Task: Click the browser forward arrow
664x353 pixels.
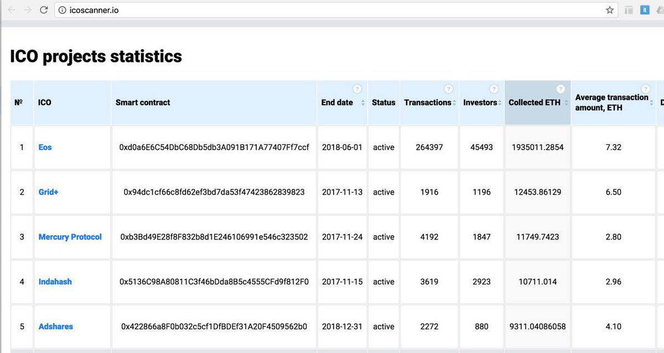Action: click(x=28, y=10)
